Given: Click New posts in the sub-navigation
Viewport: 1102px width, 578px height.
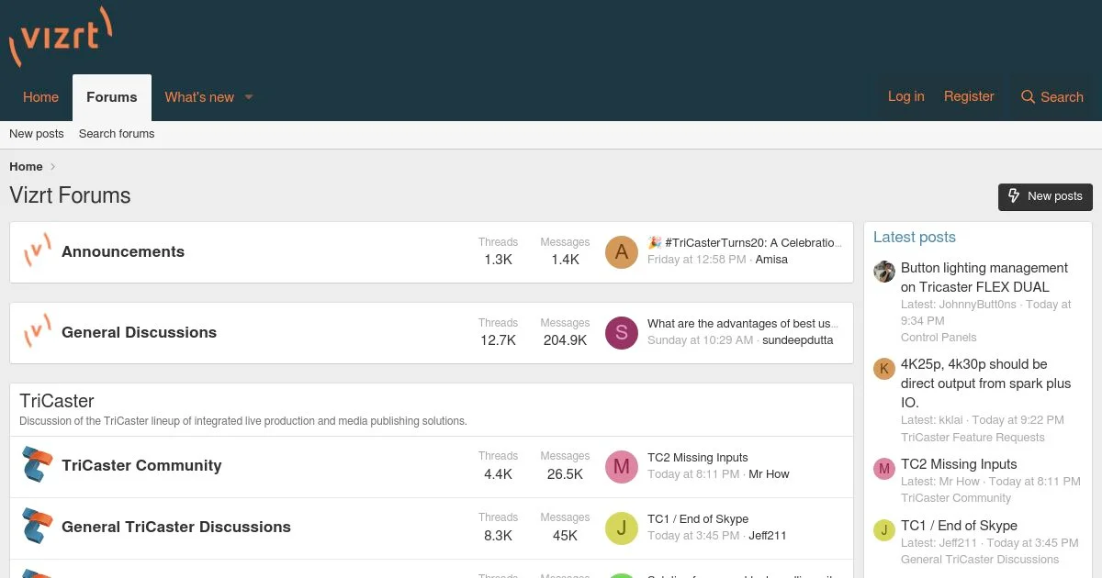Looking at the screenshot, I should (37, 134).
